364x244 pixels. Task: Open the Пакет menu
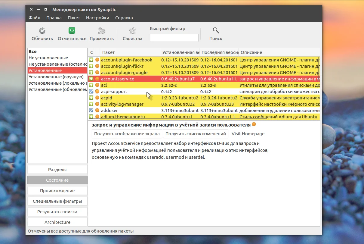click(74, 18)
